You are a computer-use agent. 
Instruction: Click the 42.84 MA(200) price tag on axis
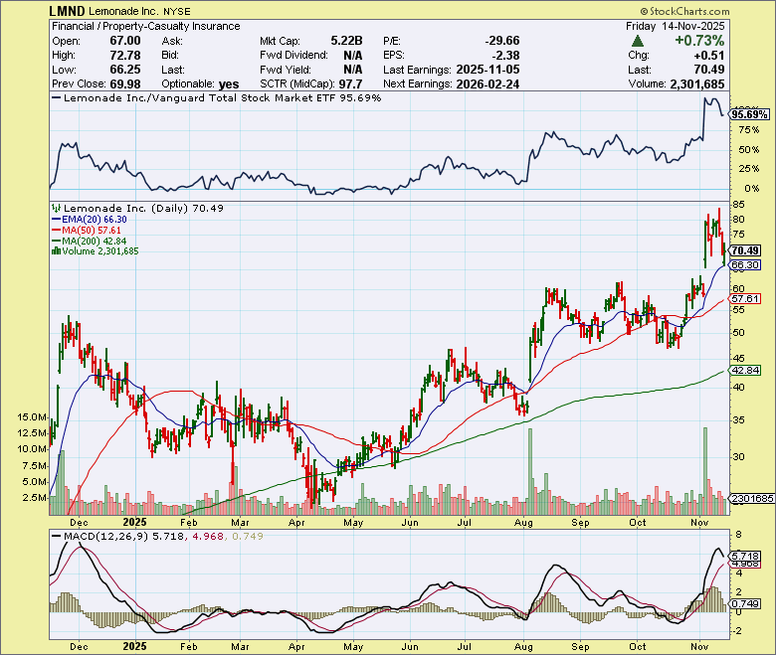[745, 371]
